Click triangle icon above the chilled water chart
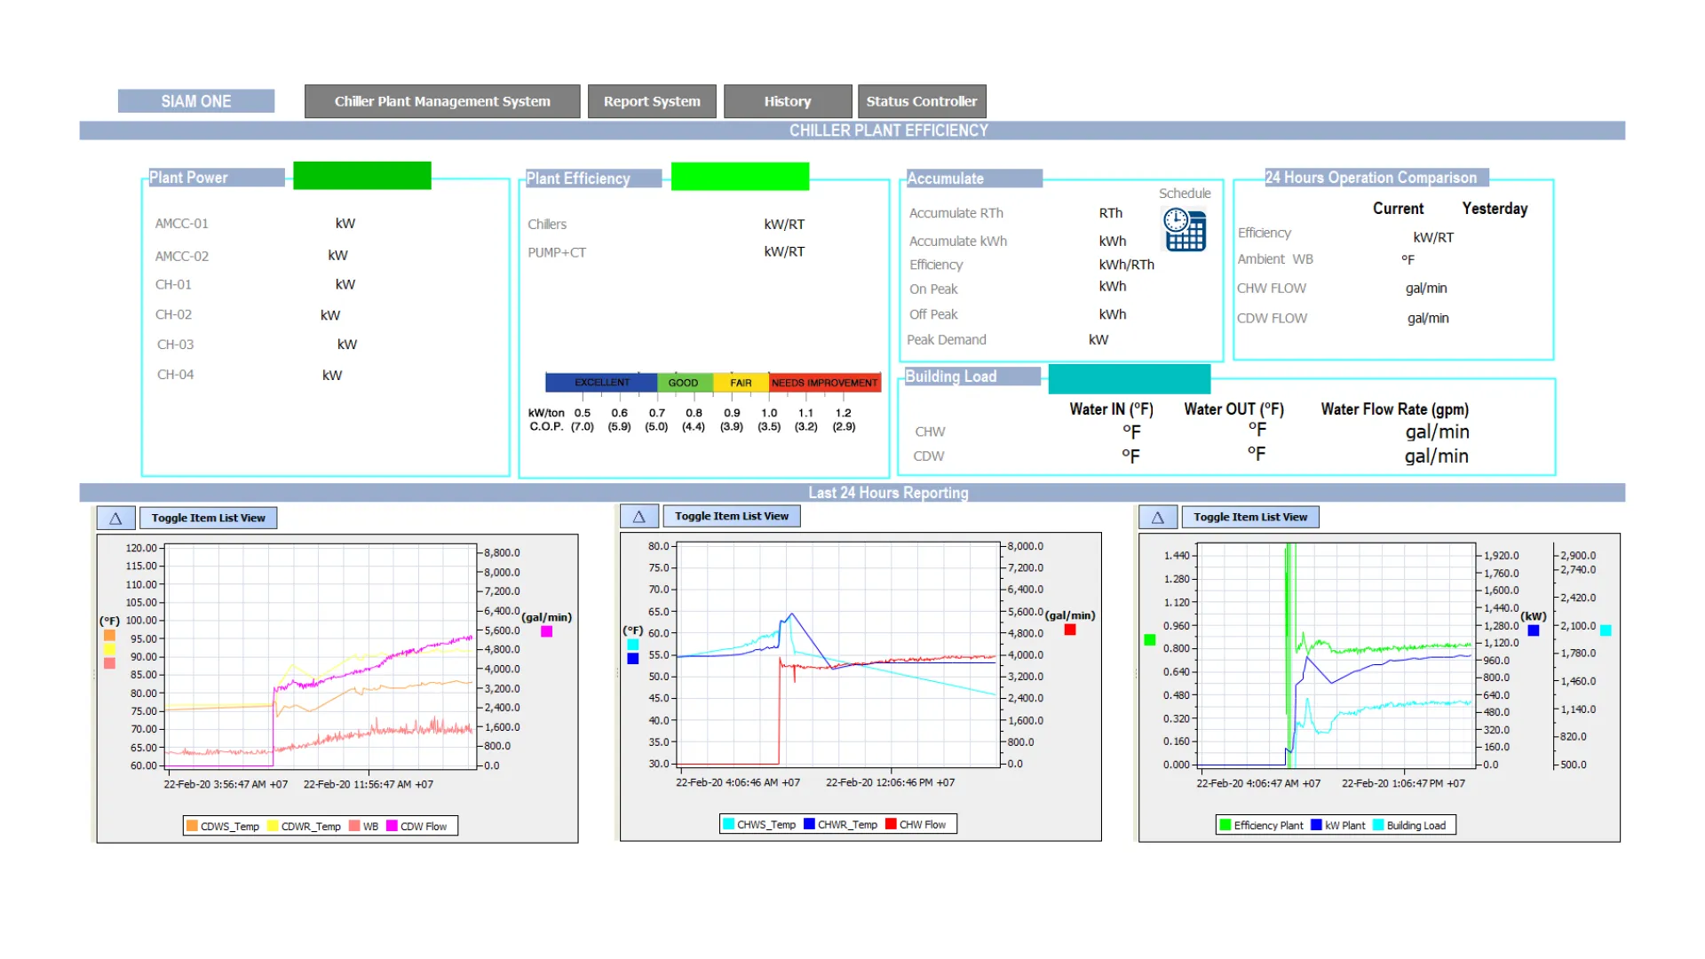Screen dimensions: 1705x959 point(638,517)
